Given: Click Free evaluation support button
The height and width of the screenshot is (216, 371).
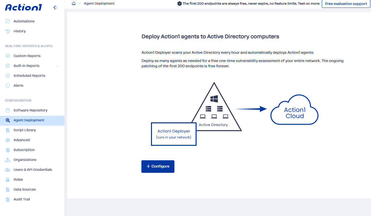Looking at the screenshot, I should (x=346, y=4).
